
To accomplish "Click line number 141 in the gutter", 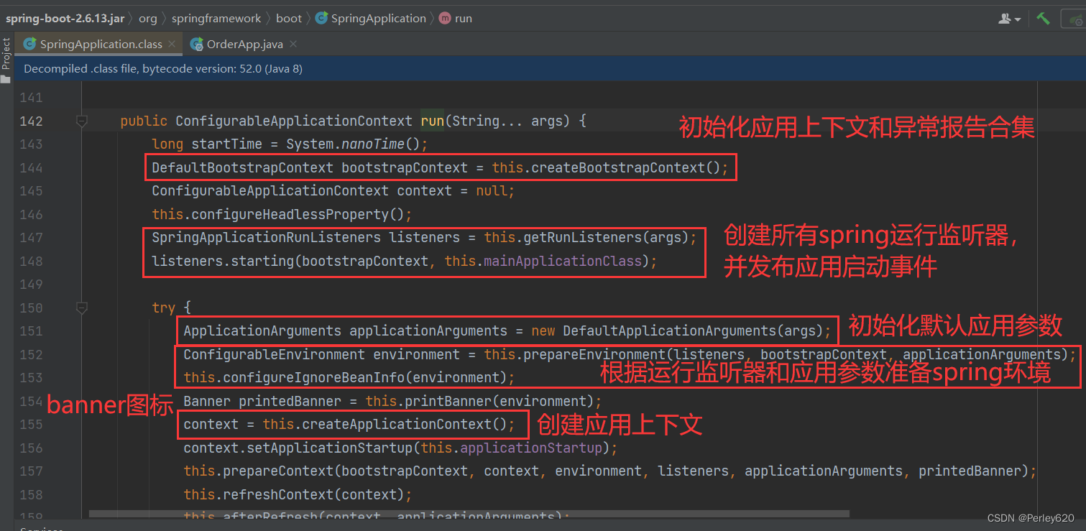I will (31, 98).
